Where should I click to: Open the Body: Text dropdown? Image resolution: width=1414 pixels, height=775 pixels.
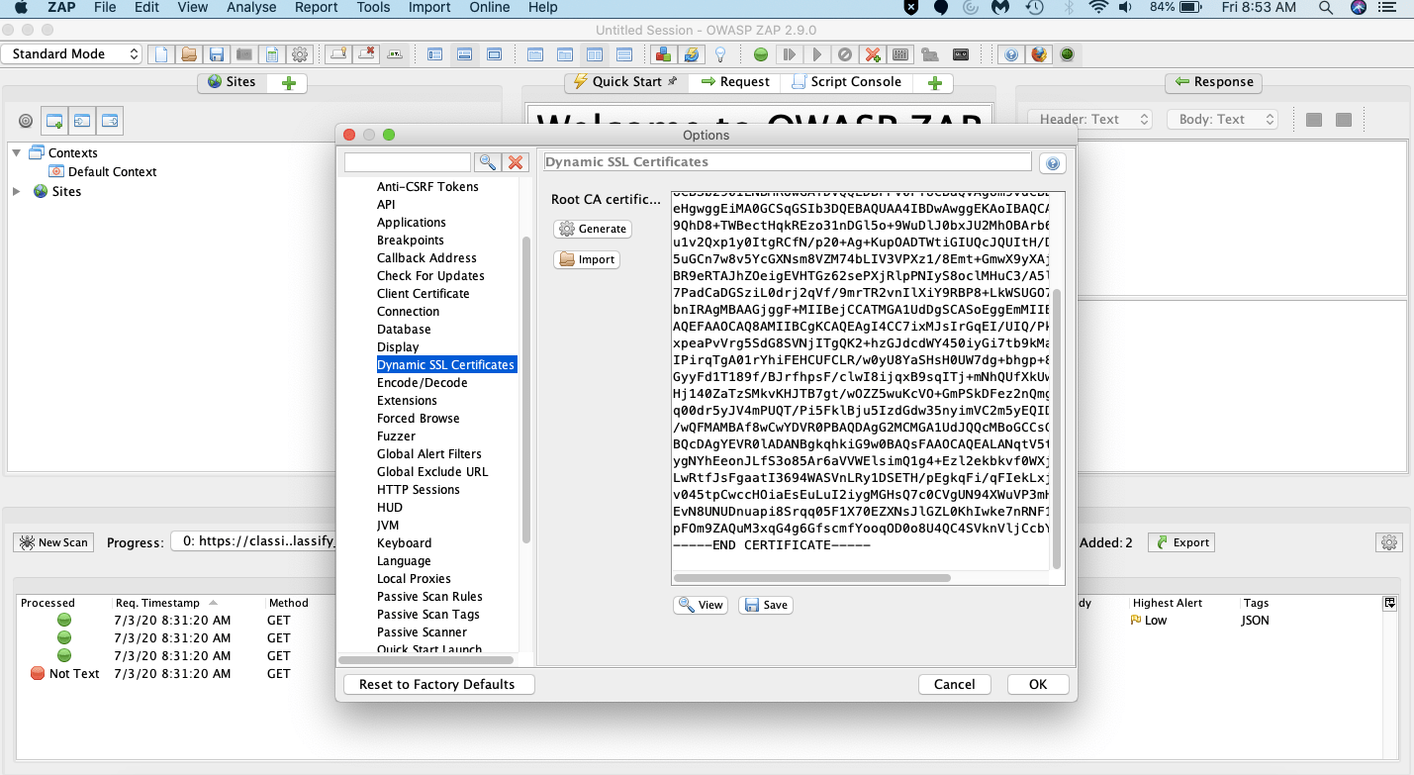pyautogui.click(x=1222, y=120)
